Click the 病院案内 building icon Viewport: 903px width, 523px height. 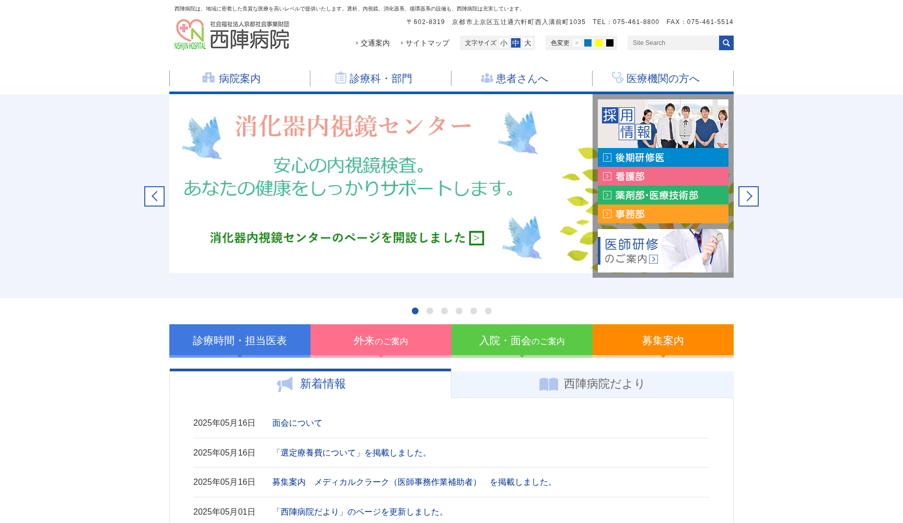pyautogui.click(x=209, y=78)
